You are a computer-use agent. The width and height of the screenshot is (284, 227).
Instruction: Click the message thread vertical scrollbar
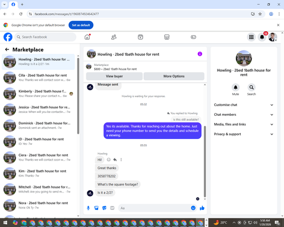tap(204, 162)
